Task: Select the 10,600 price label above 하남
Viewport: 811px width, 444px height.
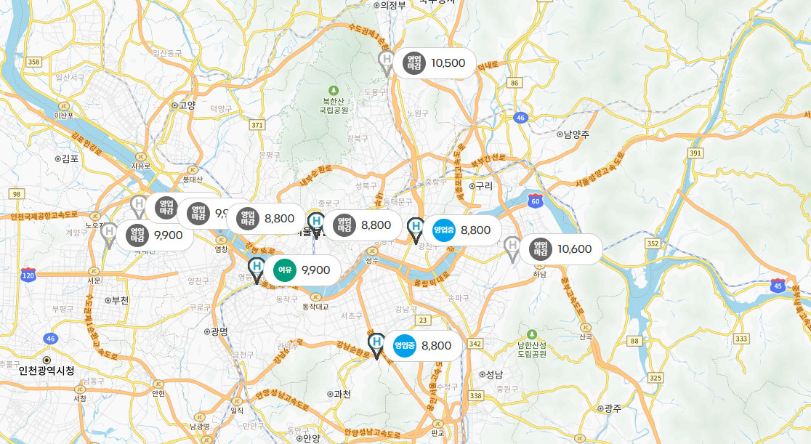Action: point(574,249)
